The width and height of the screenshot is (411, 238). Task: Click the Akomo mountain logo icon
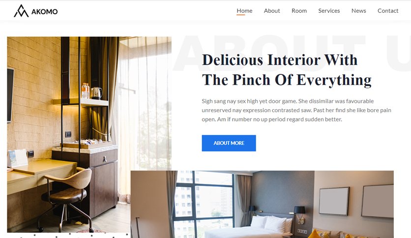click(21, 11)
